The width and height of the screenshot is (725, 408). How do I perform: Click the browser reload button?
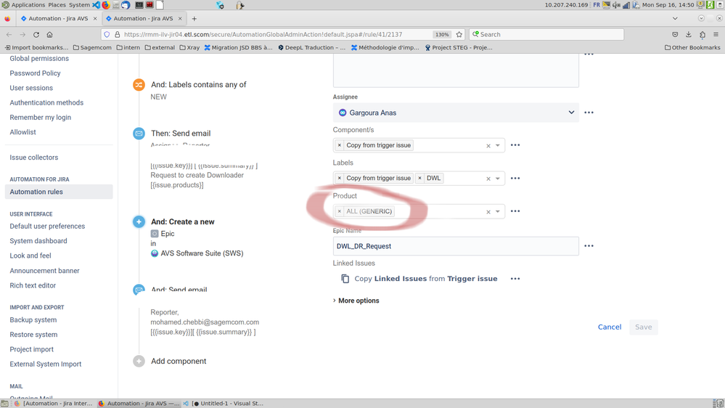pyautogui.click(x=36, y=35)
